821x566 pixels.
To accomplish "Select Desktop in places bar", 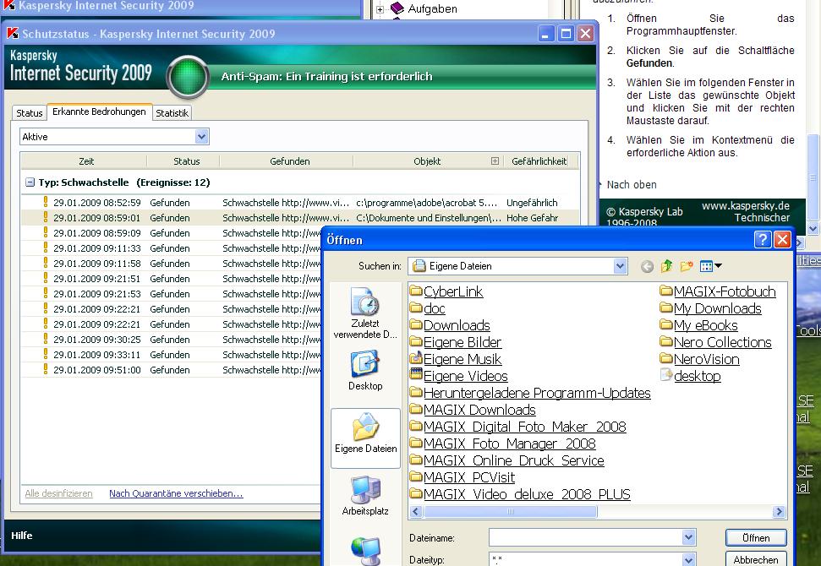I will (x=365, y=372).
